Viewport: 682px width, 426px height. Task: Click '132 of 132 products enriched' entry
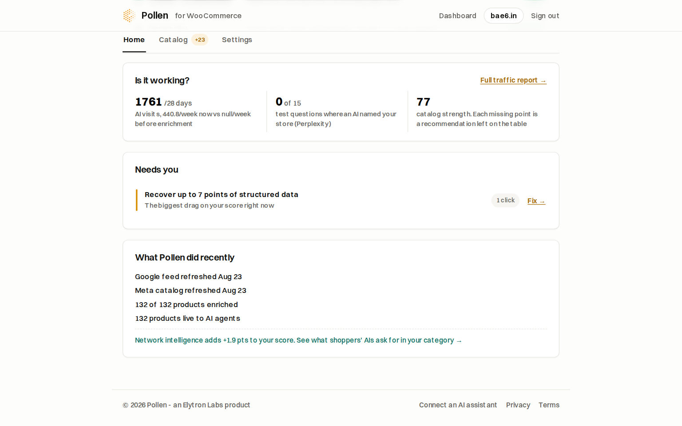186,304
